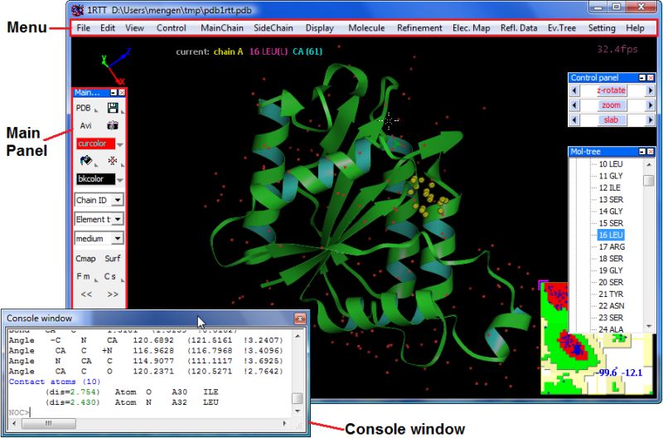
Task: Click Mol-tree scrollbar down arrow
Action: coord(649,326)
